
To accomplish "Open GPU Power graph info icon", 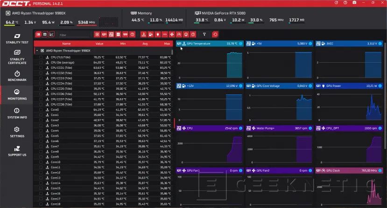I will (380, 86).
